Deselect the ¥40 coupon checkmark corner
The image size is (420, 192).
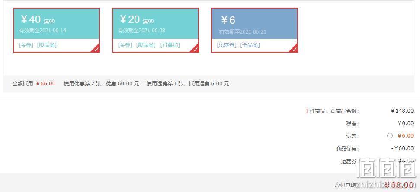(96, 49)
